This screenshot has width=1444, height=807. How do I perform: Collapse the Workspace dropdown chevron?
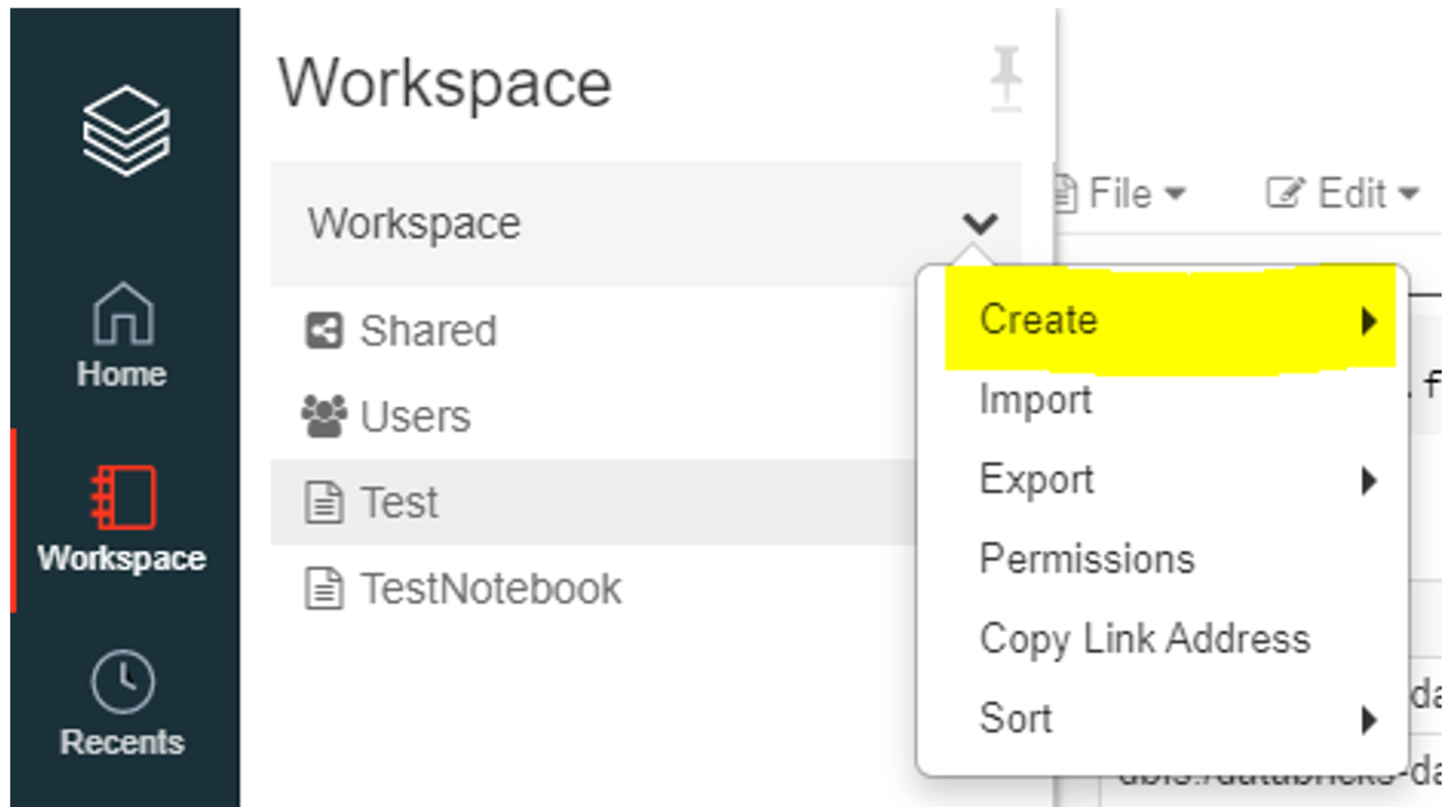(980, 224)
